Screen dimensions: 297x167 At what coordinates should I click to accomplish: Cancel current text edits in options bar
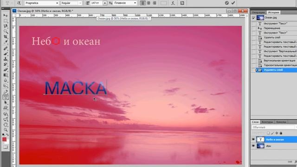[x=227, y=3]
